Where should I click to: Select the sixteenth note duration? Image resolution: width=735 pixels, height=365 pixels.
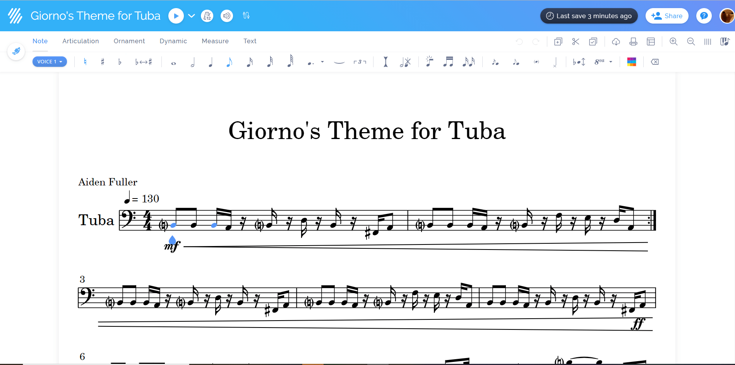(250, 62)
